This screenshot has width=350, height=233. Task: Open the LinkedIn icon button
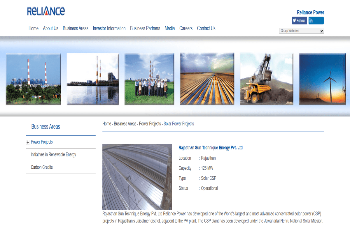tap(316, 21)
